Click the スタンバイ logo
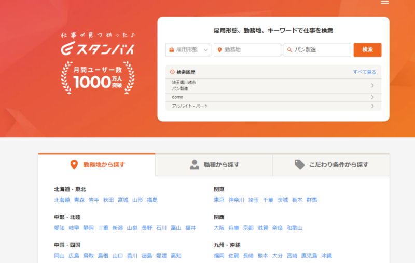The height and width of the screenshot is (263, 415). click(x=97, y=48)
